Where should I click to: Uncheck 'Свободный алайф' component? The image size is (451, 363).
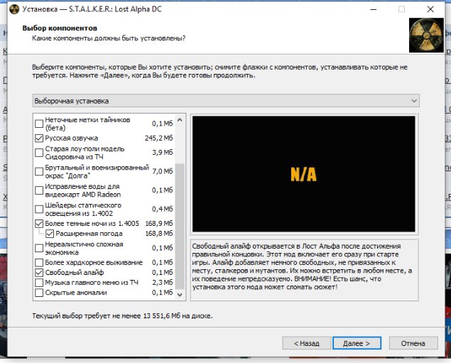pos(39,272)
